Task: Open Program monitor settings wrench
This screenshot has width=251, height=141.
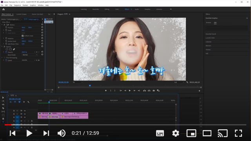Action: point(187,82)
